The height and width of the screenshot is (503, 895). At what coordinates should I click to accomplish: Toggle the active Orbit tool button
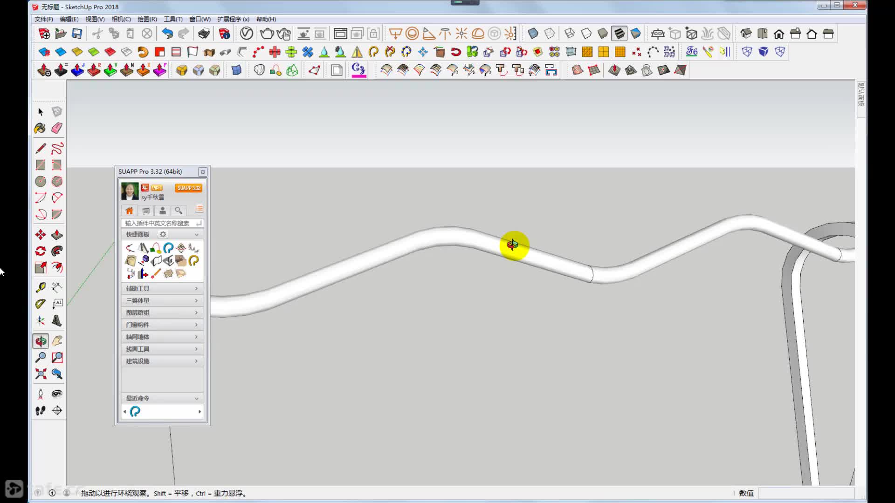[x=41, y=341]
